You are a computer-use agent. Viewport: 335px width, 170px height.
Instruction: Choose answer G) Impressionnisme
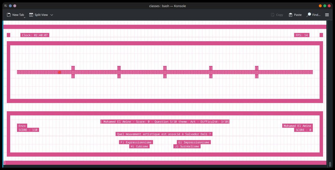click(x=194, y=142)
